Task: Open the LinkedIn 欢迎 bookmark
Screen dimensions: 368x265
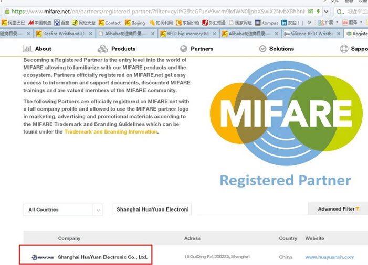Action: (x=290, y=23)
